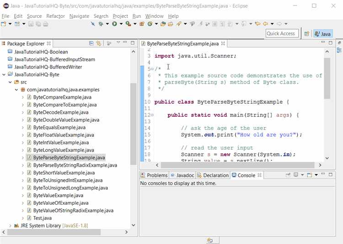The width and height of the screenshot is (343, 244).
Task: Fold the comment block at line 5
Action: (152, 69)
